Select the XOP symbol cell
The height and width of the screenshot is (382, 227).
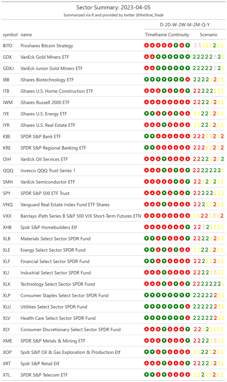point(7,352)
